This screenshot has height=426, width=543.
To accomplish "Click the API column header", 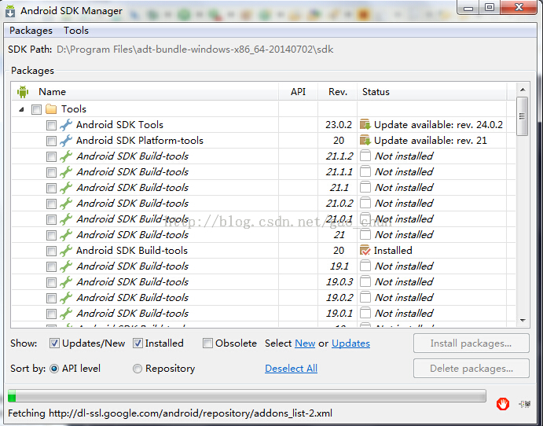I will point(298,92).
